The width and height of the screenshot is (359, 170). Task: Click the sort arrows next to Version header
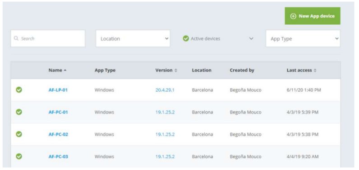[176, 71]
